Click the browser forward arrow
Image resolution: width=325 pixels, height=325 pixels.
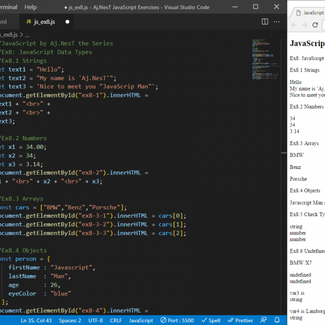[304, 25]
